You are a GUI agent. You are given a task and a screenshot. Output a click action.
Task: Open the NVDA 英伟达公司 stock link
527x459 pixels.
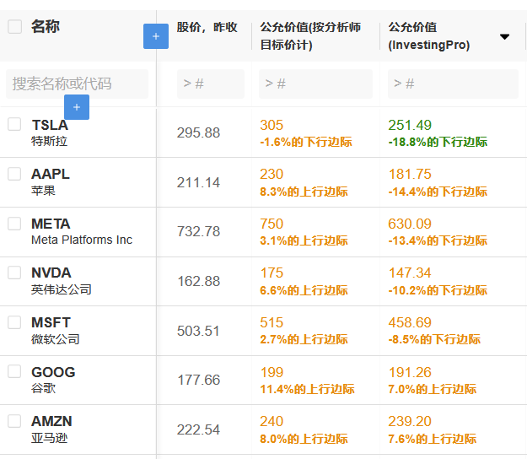(62, 281)
